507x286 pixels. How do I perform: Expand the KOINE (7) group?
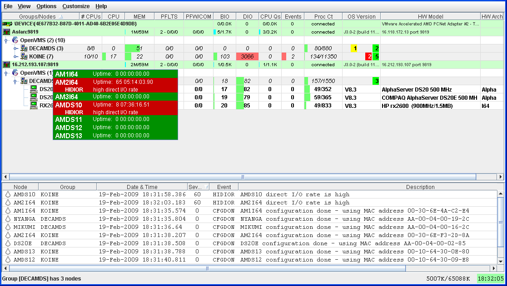pos(15,56)
